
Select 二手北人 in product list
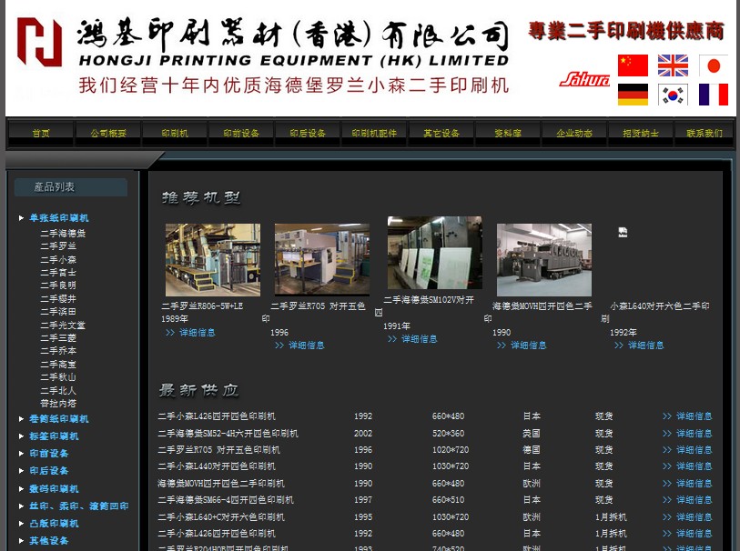[x=58, y=390]
